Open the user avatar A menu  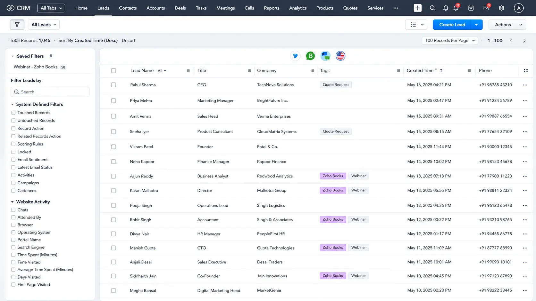point(518,8)
